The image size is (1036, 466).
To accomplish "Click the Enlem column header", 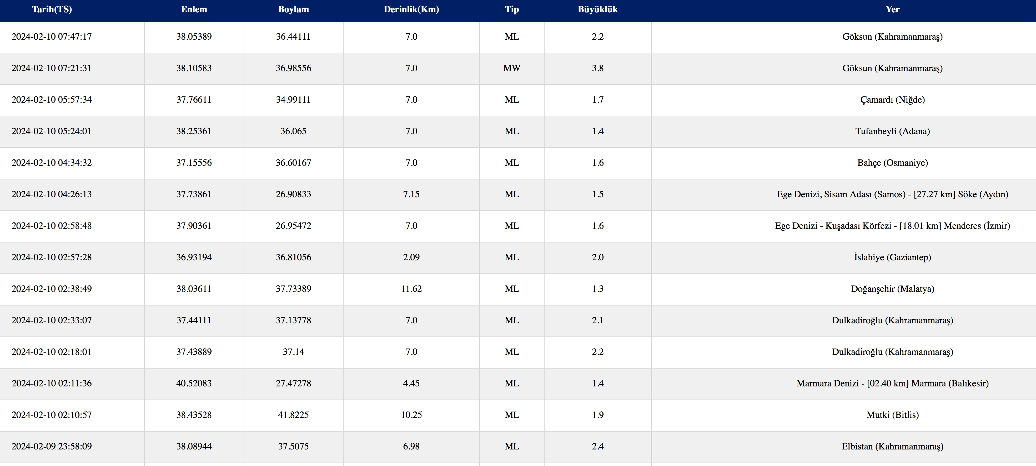I will 194,9.
